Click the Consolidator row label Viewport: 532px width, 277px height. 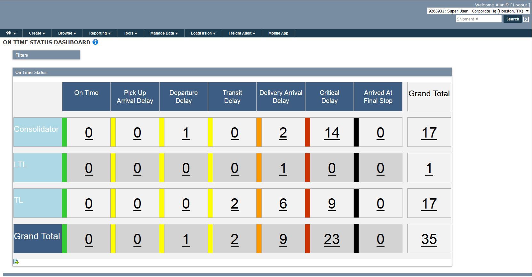pyautogui.click(x=38, y=132)
